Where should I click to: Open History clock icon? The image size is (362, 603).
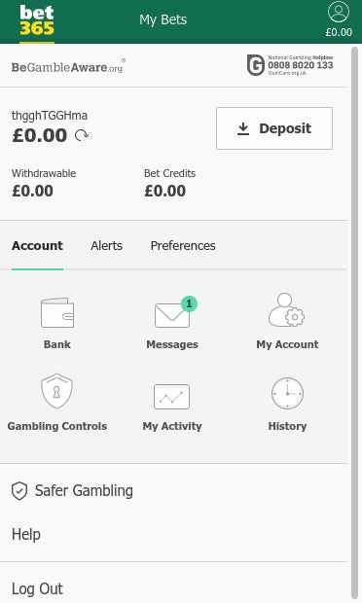click(287, 394)
